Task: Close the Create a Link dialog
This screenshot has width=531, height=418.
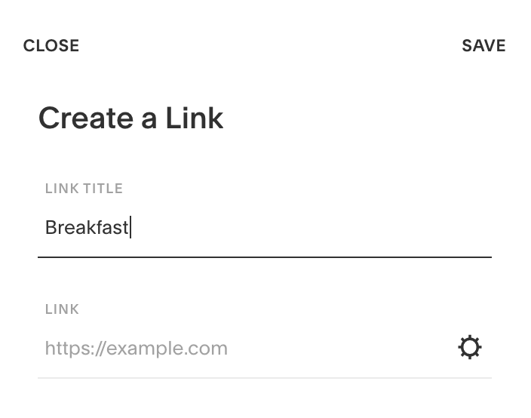Action: coord(51,46)
